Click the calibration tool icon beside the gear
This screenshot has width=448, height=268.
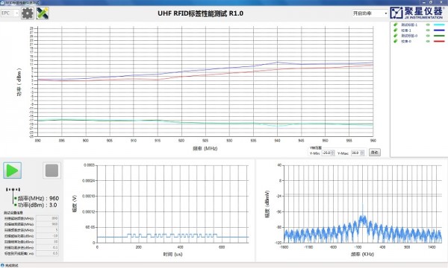click(43, 13)
